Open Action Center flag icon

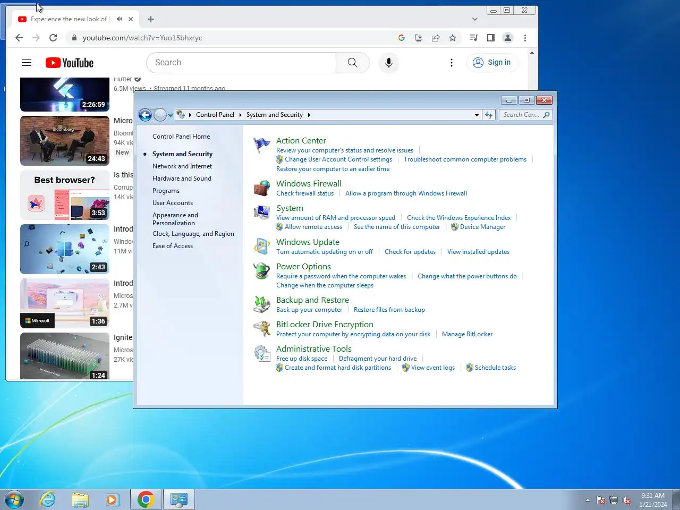tap(262, 144)
